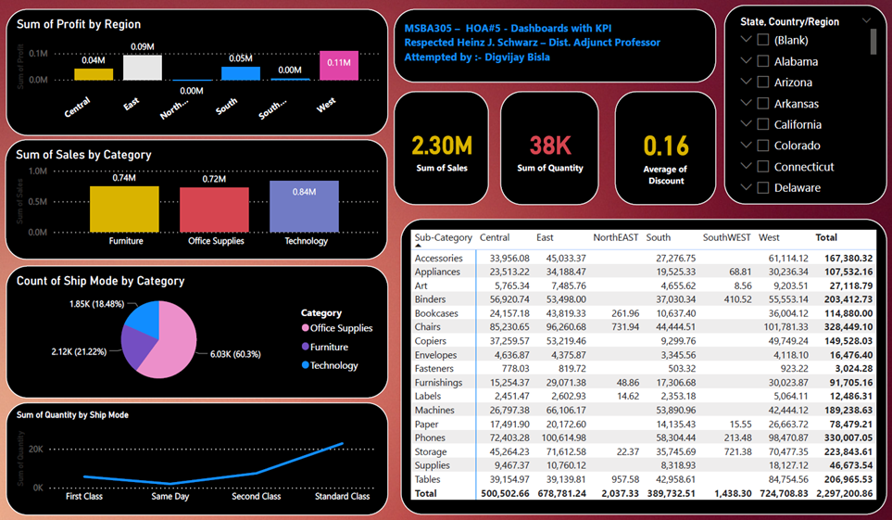This screenshot has width=892, height=520.
Task: Click the Count of Ship Mode by Category title
Action: pyautogui.click(x=101, y=281)
